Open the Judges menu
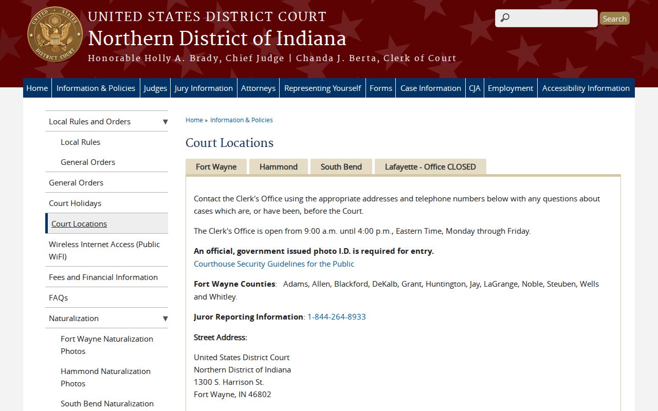 click(155, 88)
